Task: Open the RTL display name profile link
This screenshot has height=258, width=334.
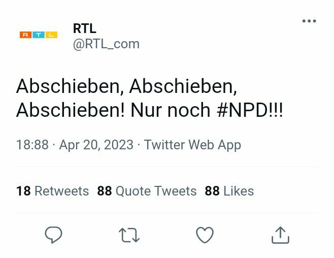Action: (84, 28)
